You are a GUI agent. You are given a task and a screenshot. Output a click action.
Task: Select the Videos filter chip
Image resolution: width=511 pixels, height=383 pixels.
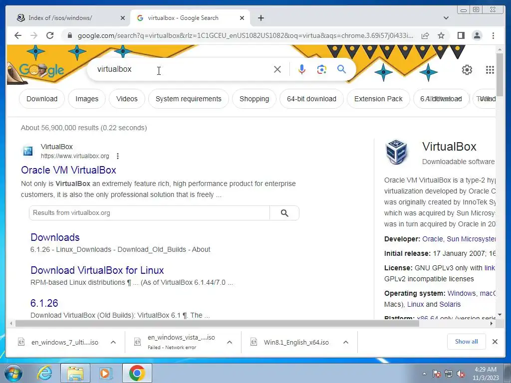point(127,99)
